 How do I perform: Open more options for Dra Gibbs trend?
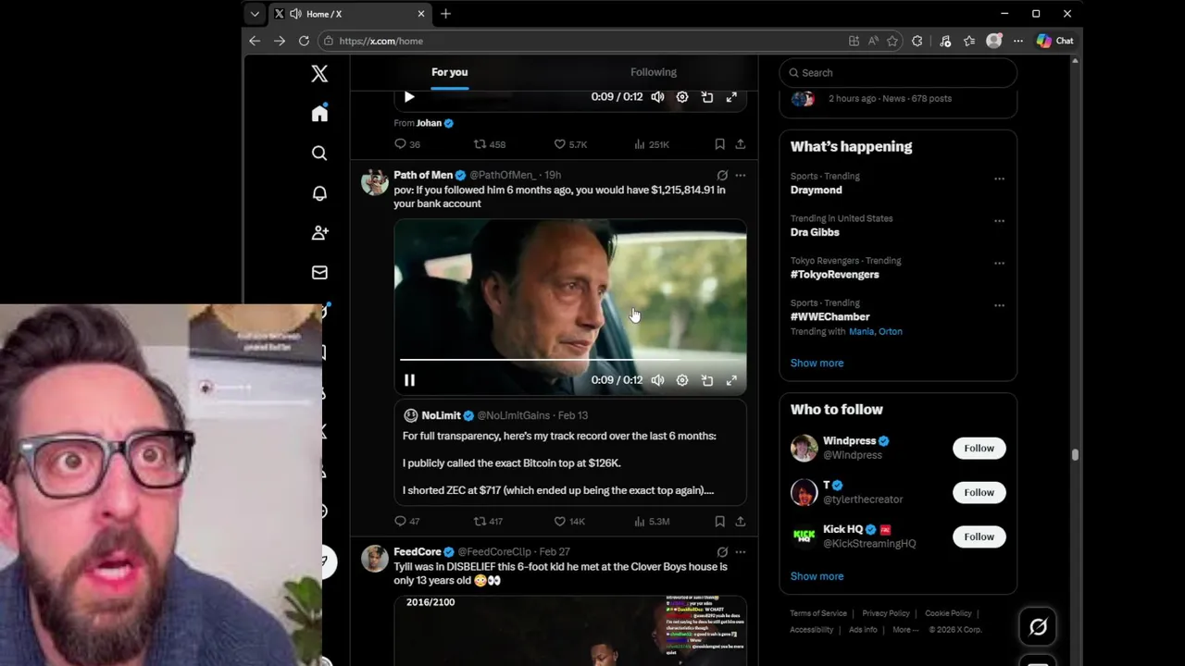999,221
